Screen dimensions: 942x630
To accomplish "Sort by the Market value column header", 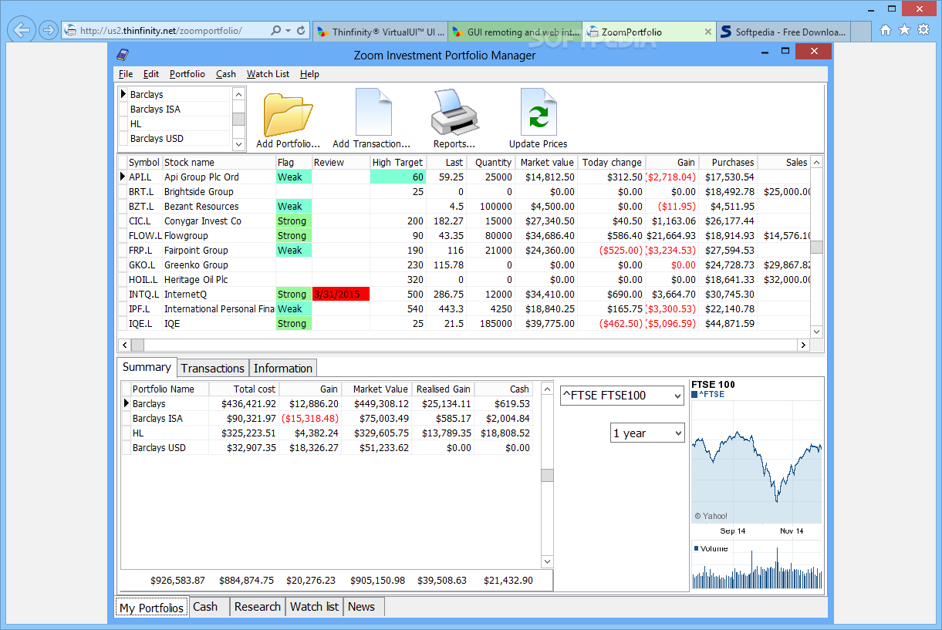I will point(546,162).
